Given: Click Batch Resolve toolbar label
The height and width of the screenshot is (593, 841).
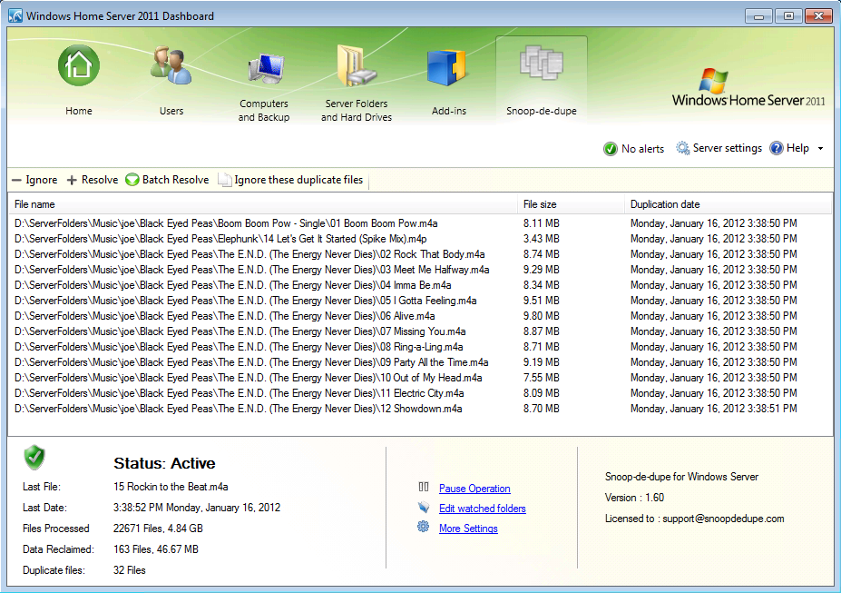Looking at the screenshot, I should tap(175, 180).
